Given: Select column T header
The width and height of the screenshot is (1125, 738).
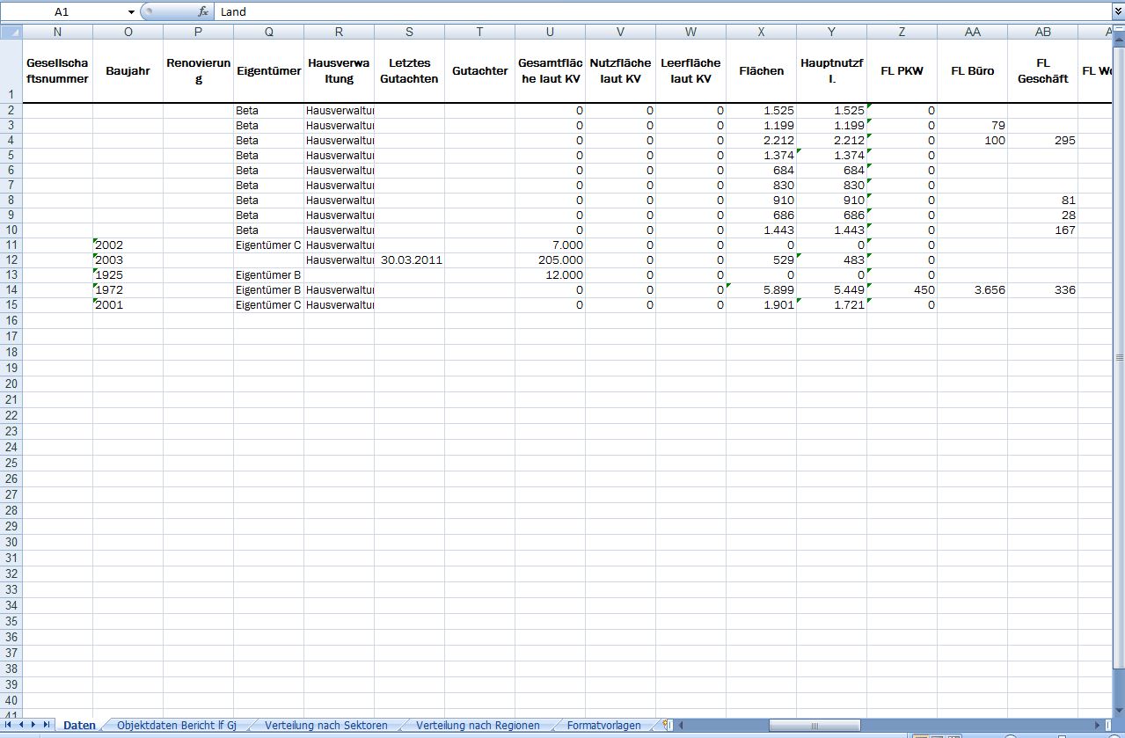Looking at the screenshot, I should pyautogui.click(x=480, y=32).
